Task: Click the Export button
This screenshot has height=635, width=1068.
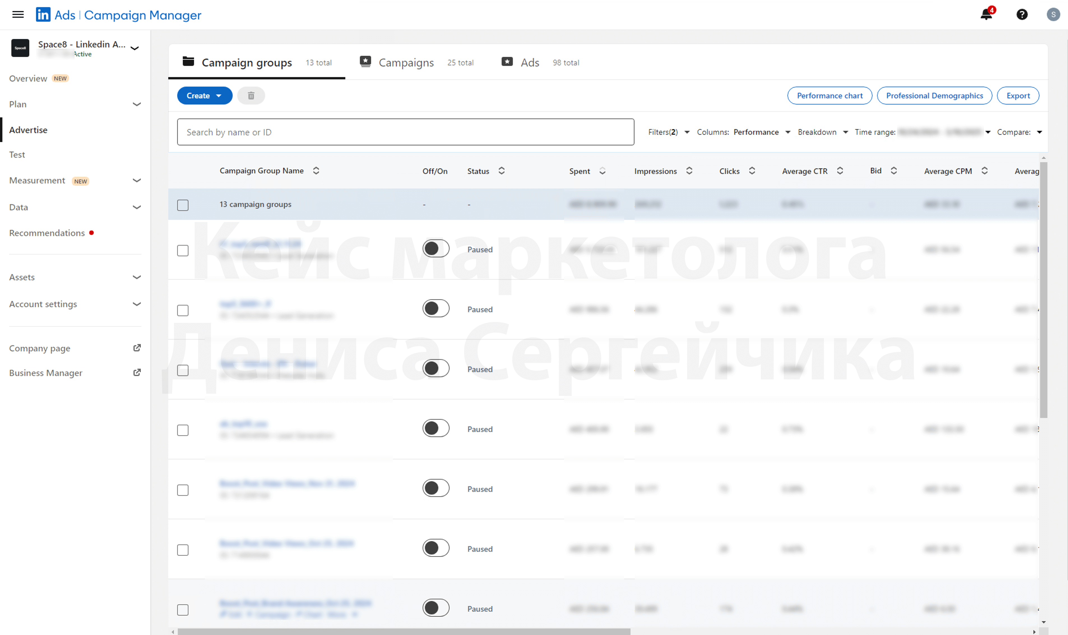Action: coord(1018,95)
